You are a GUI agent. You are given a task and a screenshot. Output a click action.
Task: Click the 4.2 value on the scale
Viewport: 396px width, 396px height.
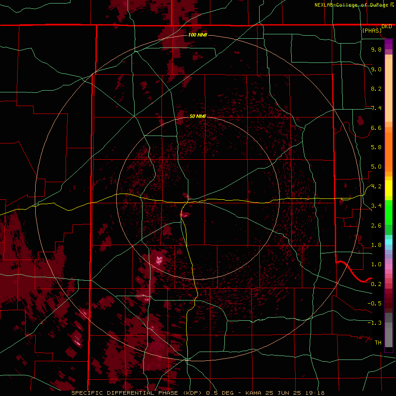click(x=376, y=187)
